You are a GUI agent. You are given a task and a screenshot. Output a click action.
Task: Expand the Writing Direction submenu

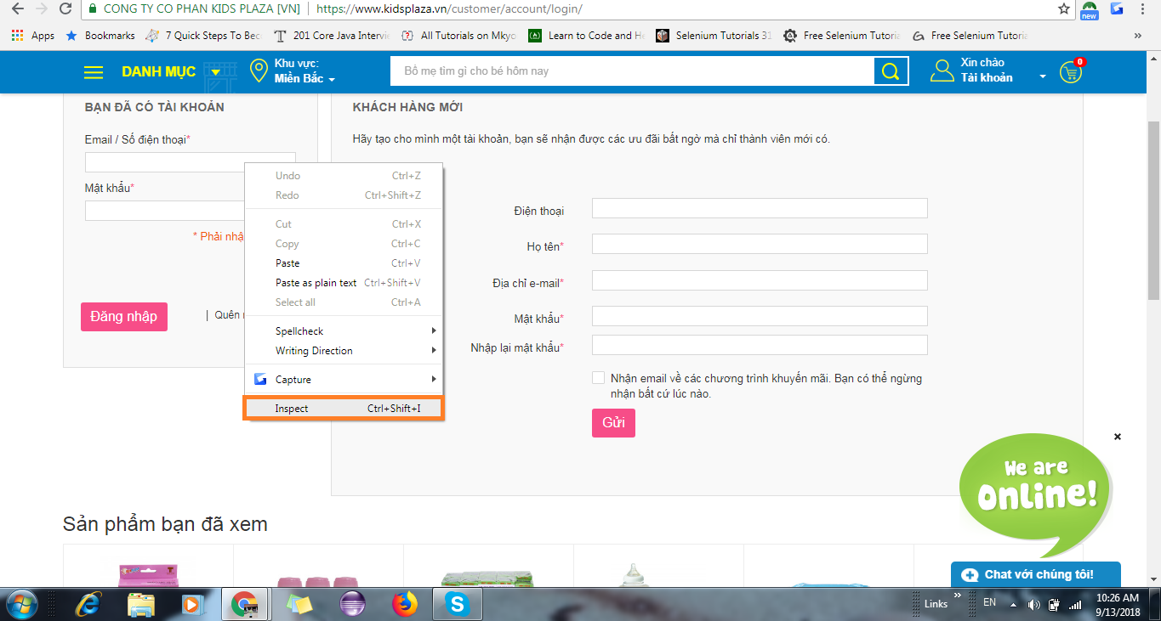(x=343, y=351)
